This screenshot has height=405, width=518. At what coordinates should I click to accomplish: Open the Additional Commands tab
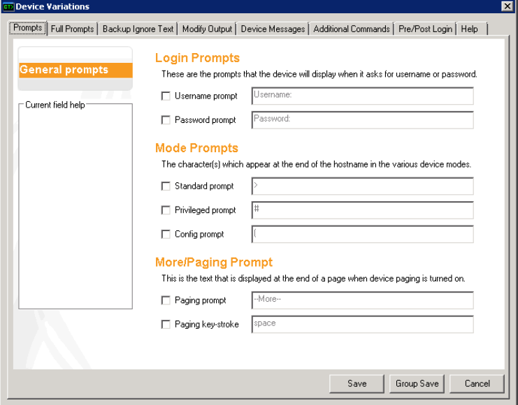(x=351, y=29)
